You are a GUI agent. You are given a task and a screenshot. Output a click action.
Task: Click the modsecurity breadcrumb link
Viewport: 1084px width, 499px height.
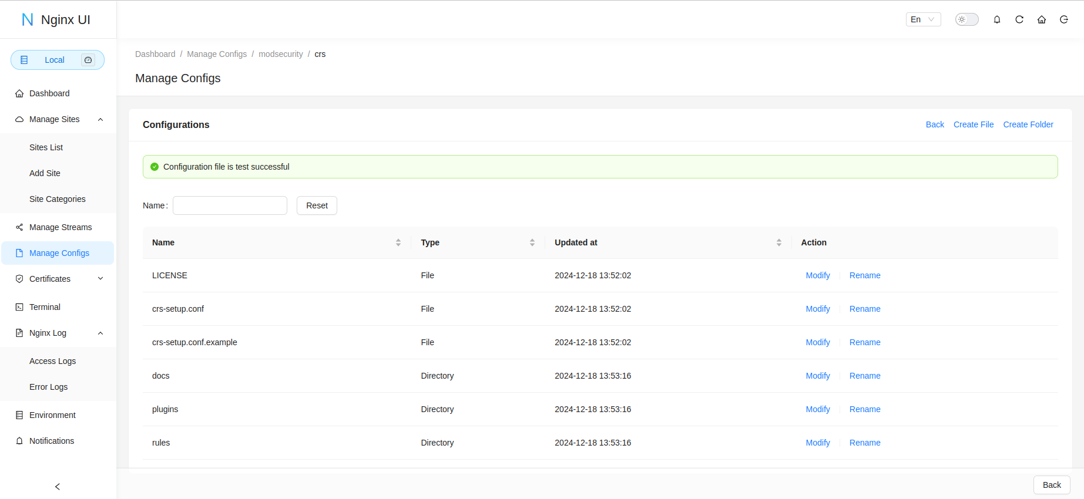click(281, 54)
